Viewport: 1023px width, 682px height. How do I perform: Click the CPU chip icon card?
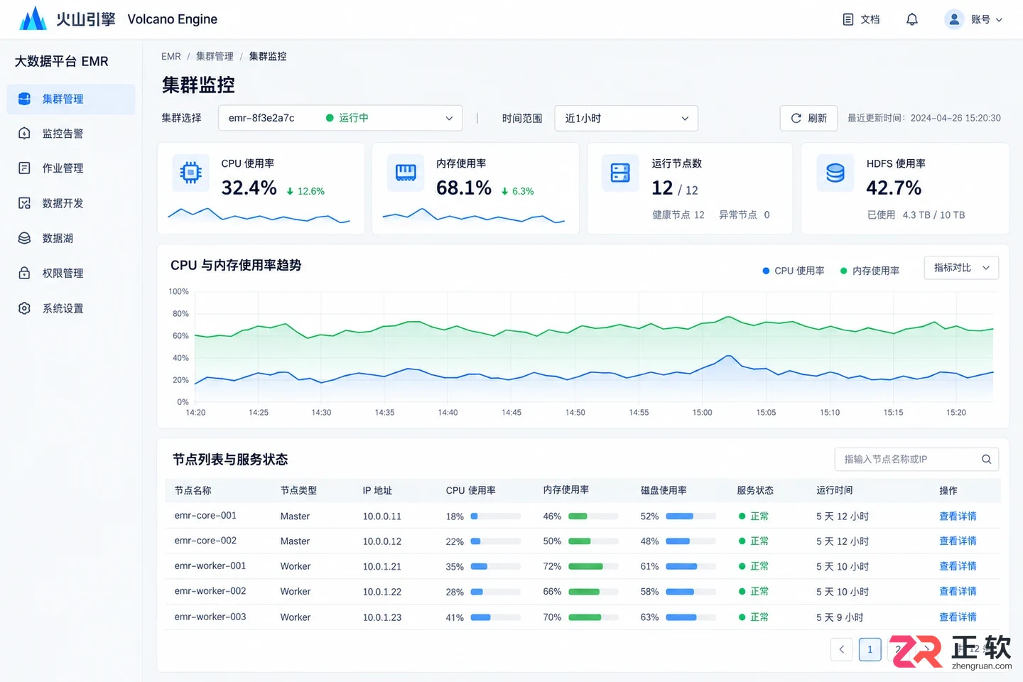click(x=191, y=173)
